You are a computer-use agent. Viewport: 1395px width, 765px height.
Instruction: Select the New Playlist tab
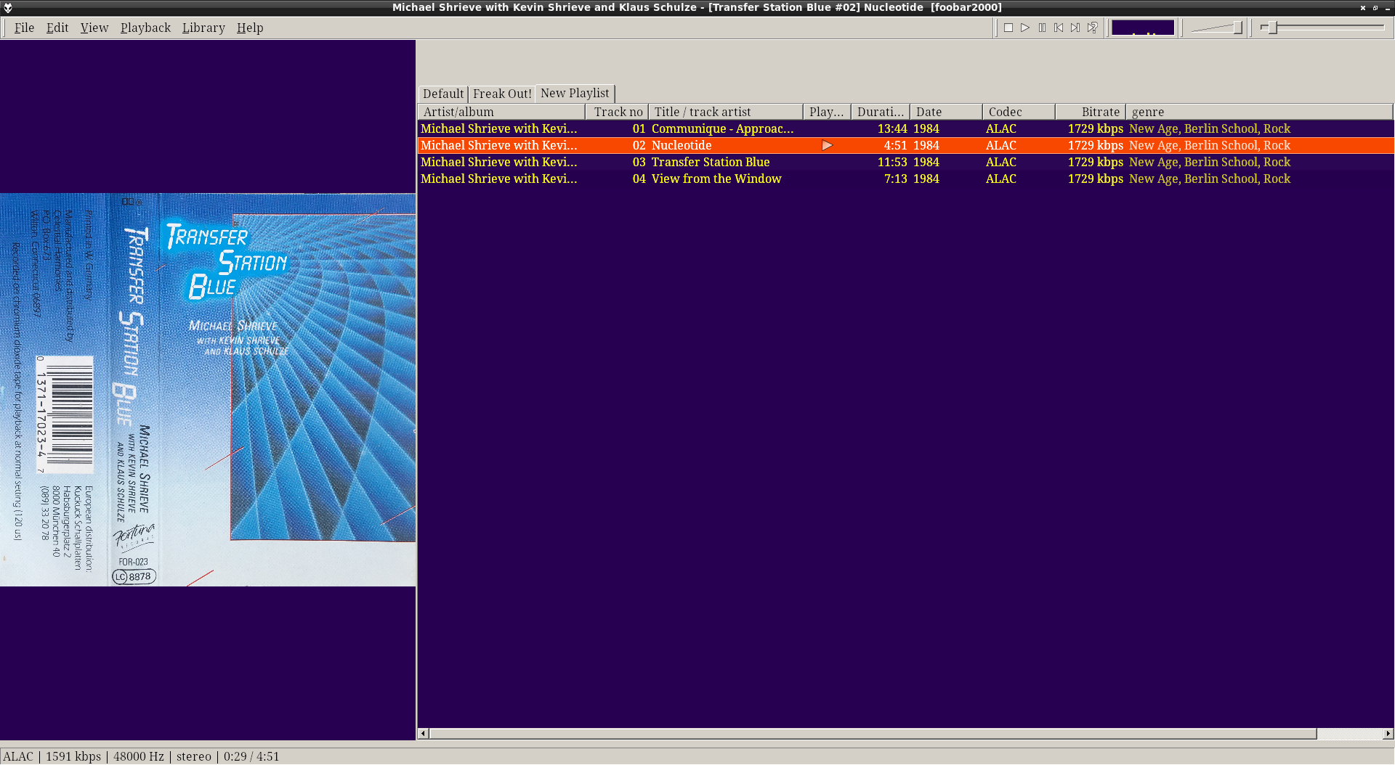[x=575, y=93]
